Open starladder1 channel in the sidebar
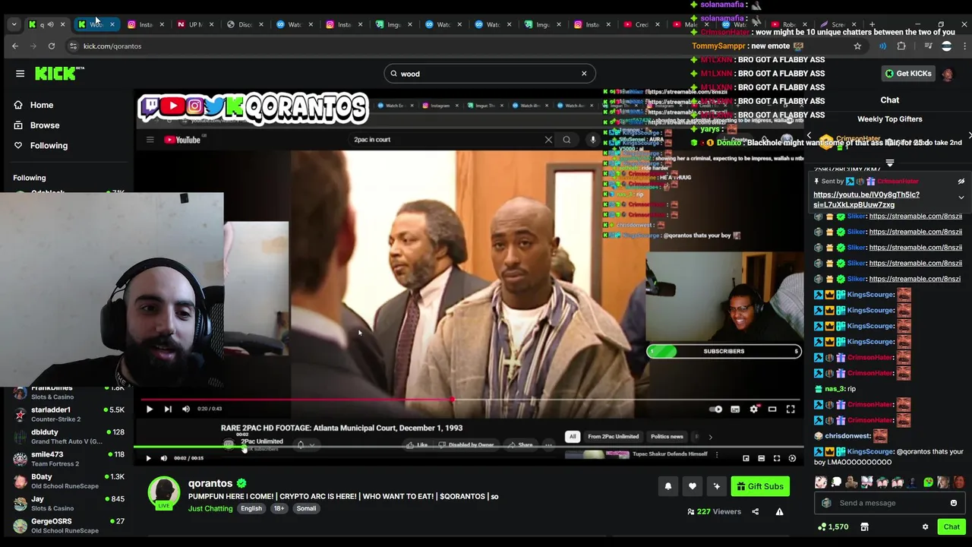Image resolution: width=972 pixels, height=547 pixels. (68, 414)
